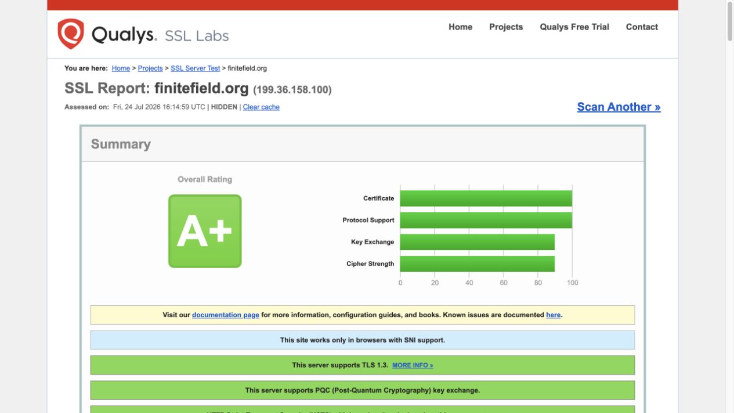734x413 pixels.
Task: Click the Scan Another link
Action: pos(619,107)
